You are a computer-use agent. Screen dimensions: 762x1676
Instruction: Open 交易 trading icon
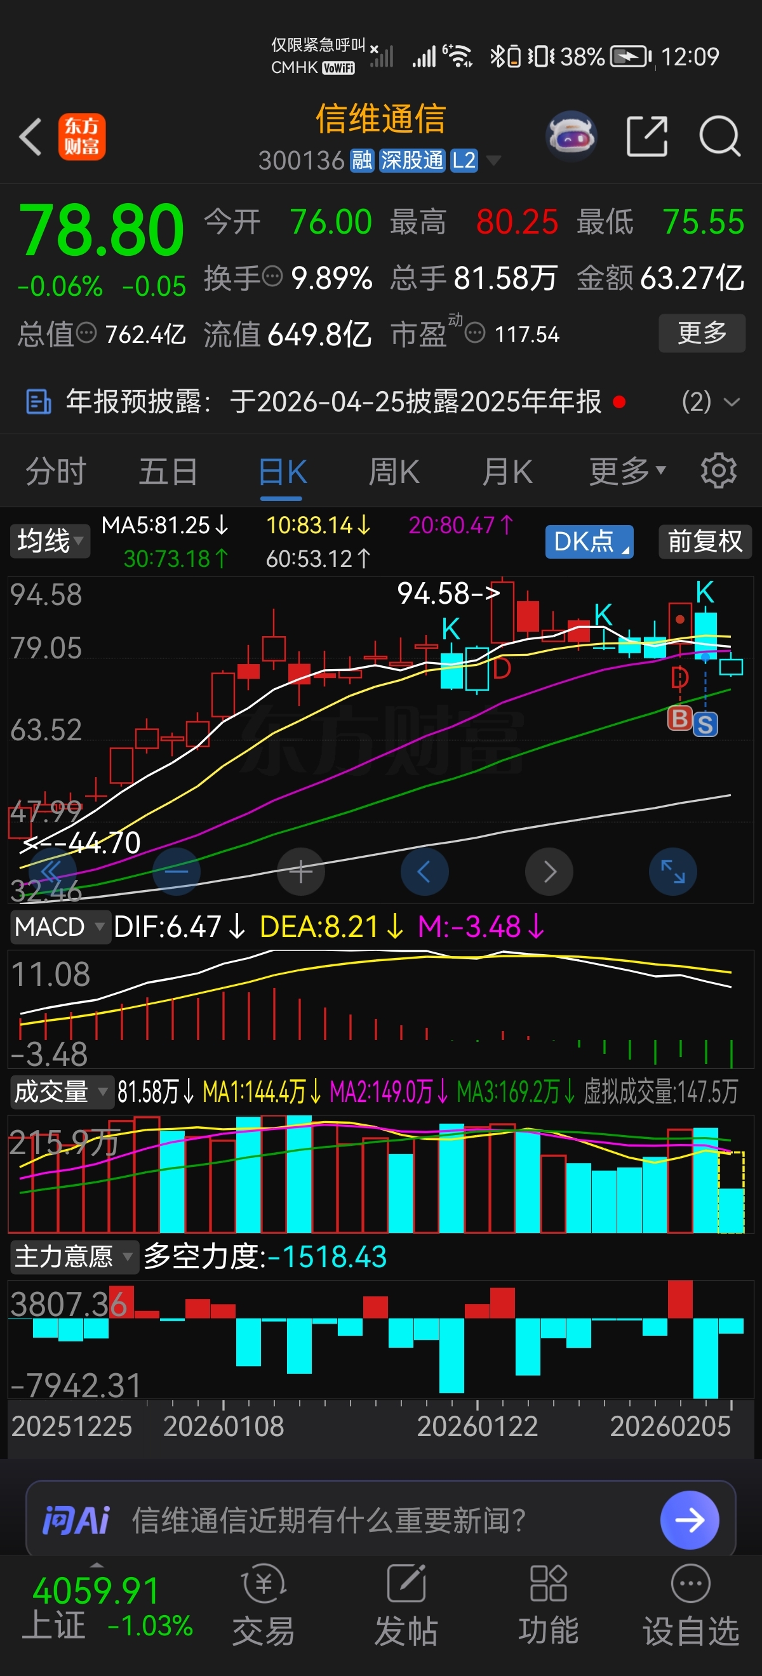point(264,1584)
